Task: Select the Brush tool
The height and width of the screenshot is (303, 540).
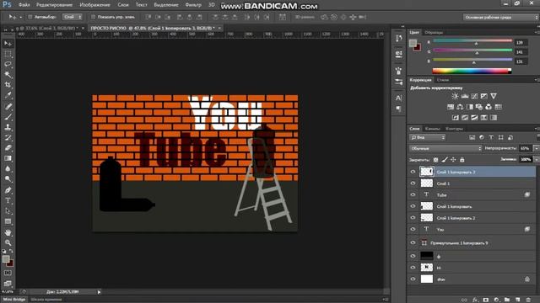Action: click(x=8, y=117)
